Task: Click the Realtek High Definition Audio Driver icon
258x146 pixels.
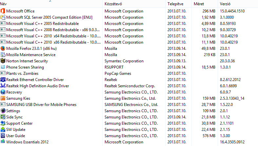Action: (x=3, y=86)
